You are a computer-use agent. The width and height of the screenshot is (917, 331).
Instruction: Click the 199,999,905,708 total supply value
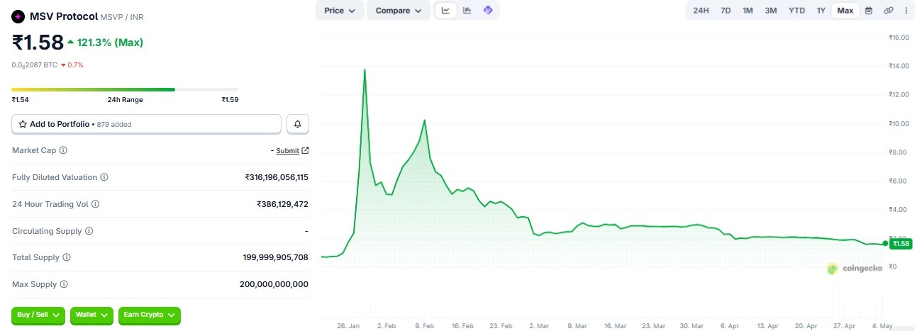275,257
